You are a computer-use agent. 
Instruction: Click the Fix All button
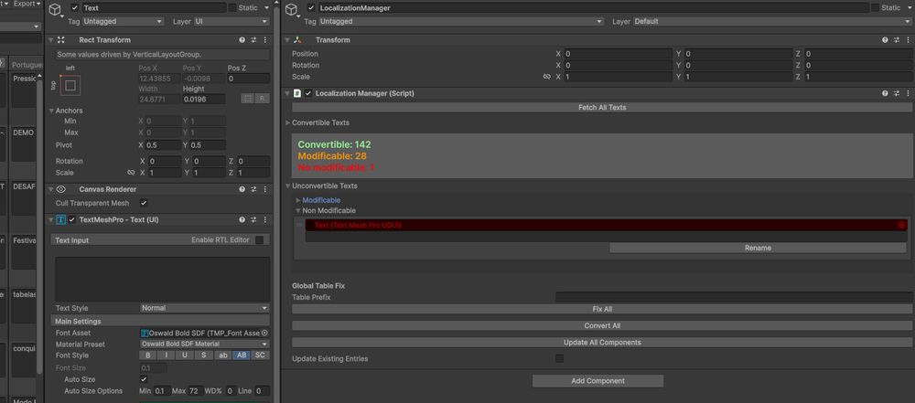tap(602, 309)
